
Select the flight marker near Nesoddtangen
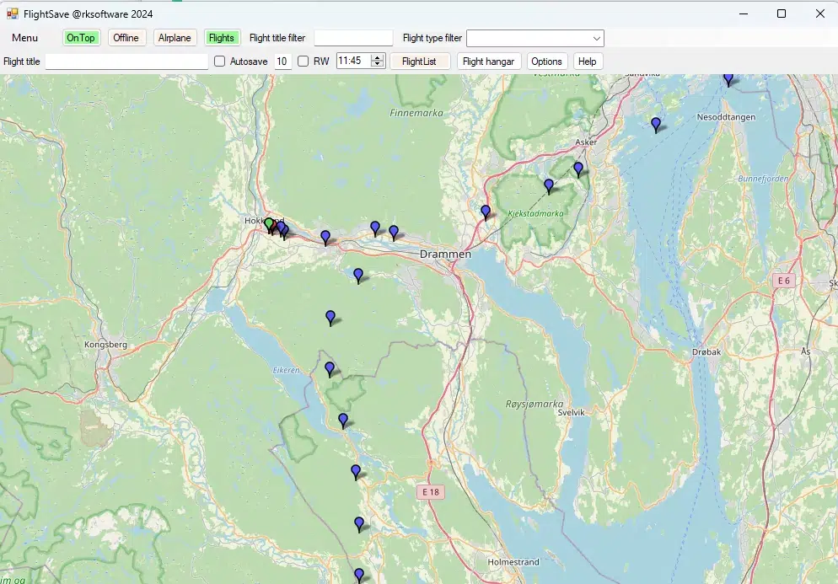[655, 124]
